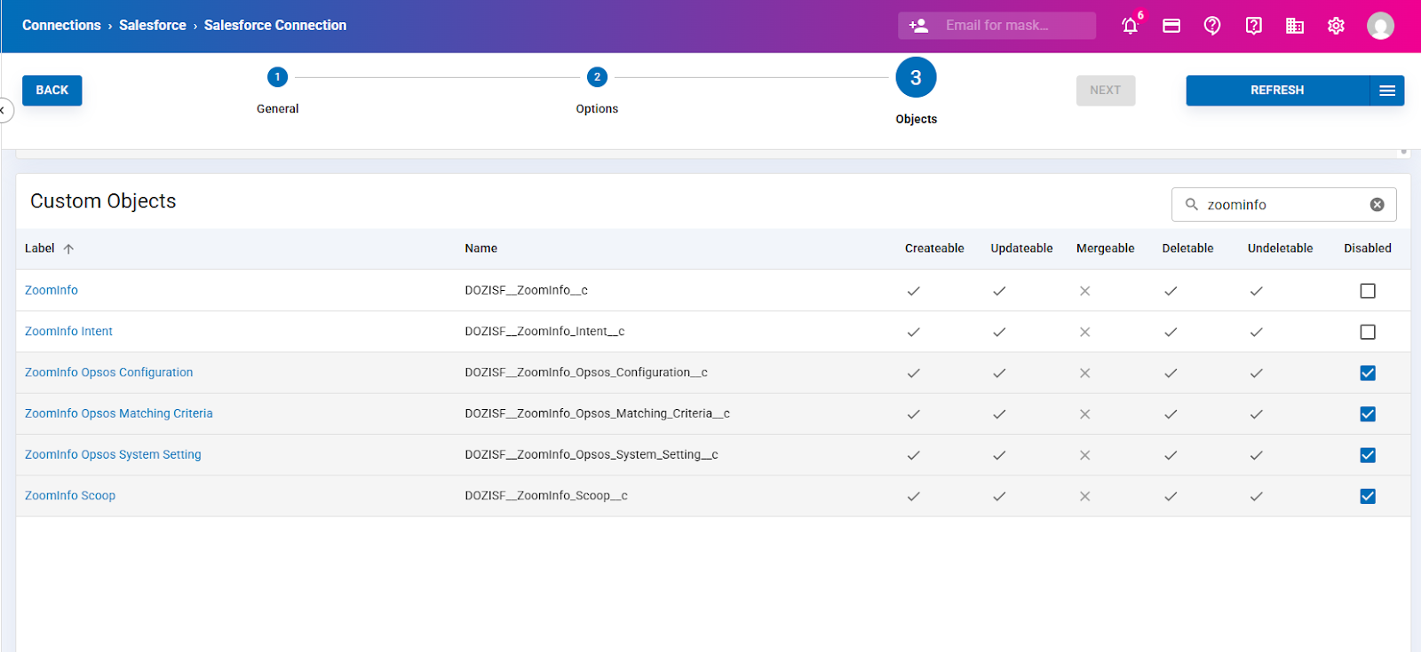This screenshot has height=652, width=1421.
Task: Clear the zoominfo search filter
Action: point(1377,205)
